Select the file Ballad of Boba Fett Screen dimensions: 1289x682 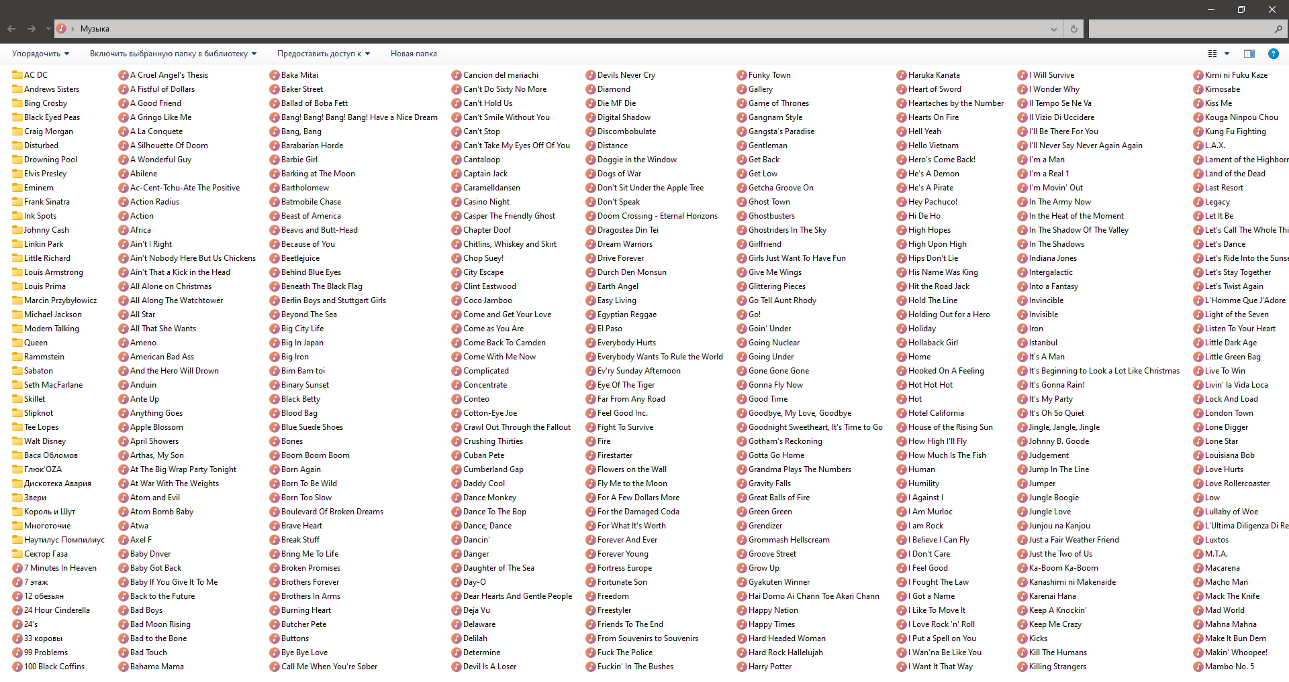click(309, 103)
